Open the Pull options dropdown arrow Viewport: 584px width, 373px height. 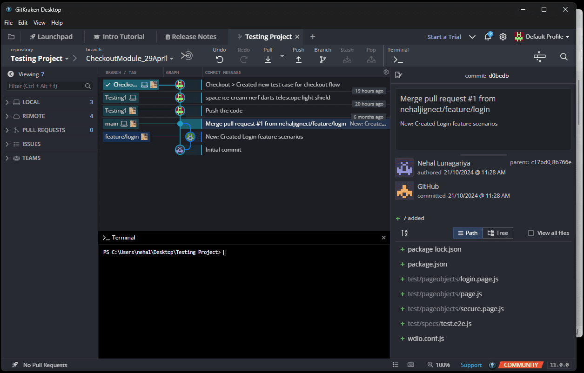[x=282, y=56]
